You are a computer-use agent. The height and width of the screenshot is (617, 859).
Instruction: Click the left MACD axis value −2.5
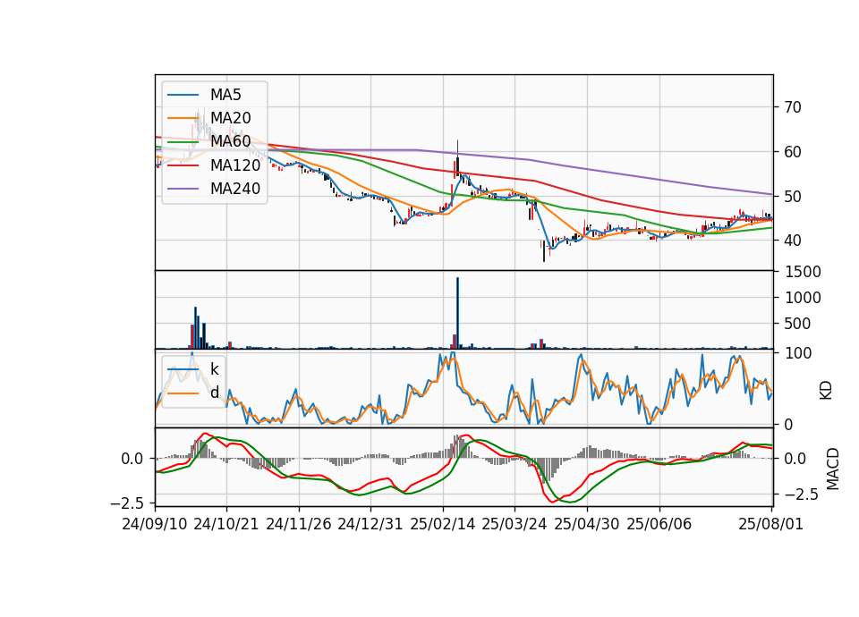pyautogui.click(x=129, y=503)
